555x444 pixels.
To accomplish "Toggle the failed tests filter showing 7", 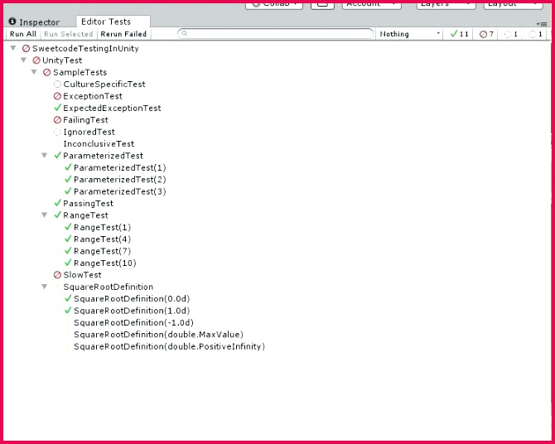I will tap(485, 34).
